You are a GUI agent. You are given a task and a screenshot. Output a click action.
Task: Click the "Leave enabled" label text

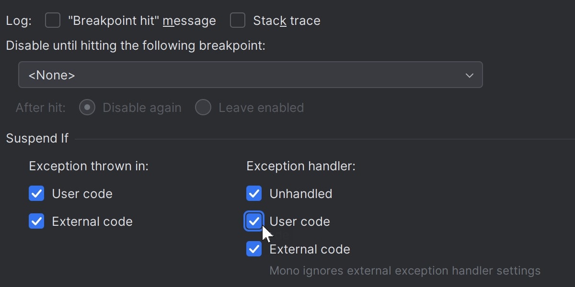tap(261, 108)
